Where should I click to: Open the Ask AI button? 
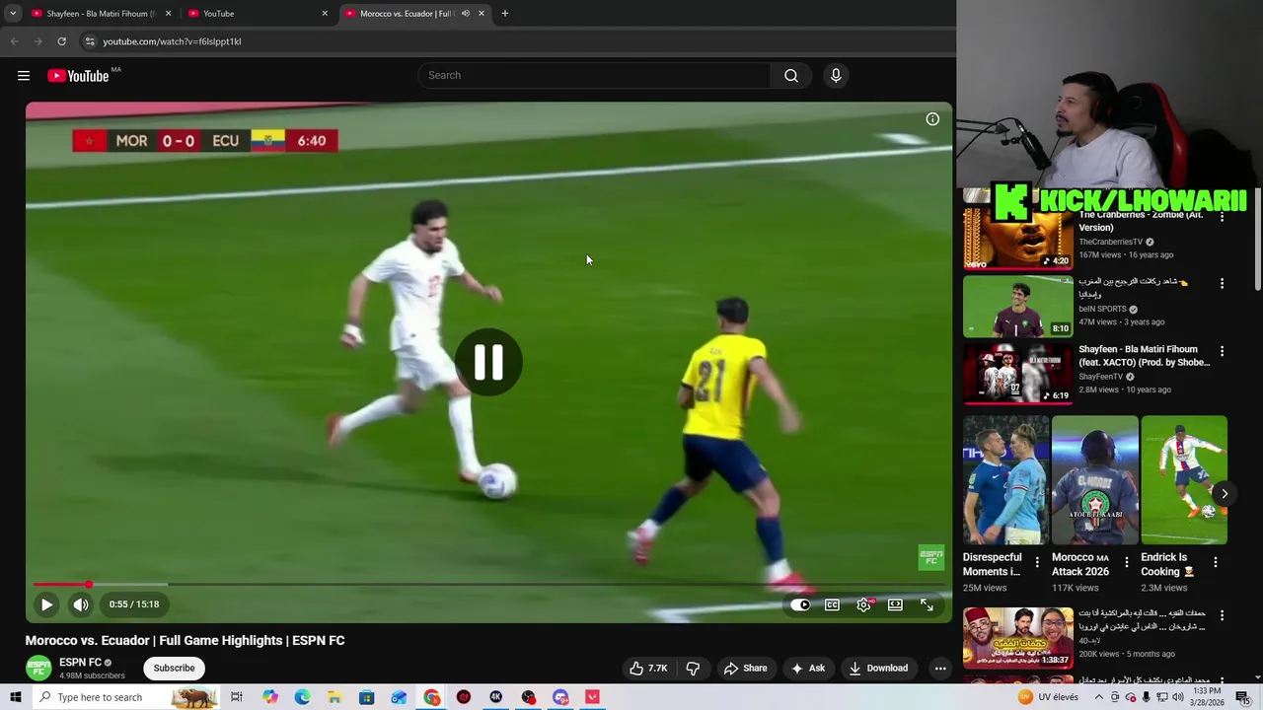point(807,668)
